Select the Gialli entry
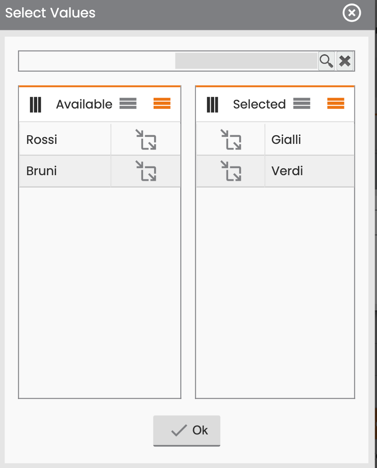The image size is (377, 468). pos(309,139)
